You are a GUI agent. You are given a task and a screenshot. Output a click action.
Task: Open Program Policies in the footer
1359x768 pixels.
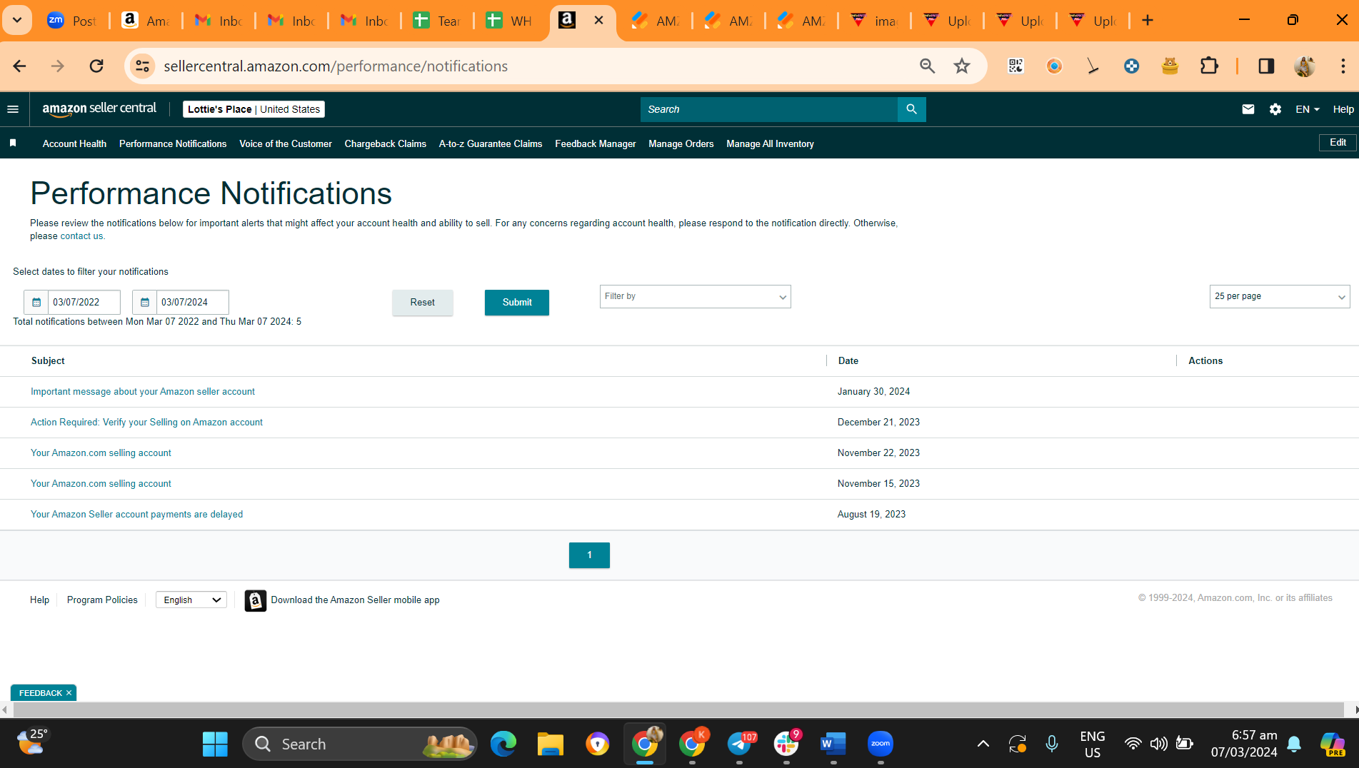pos(102,600)
